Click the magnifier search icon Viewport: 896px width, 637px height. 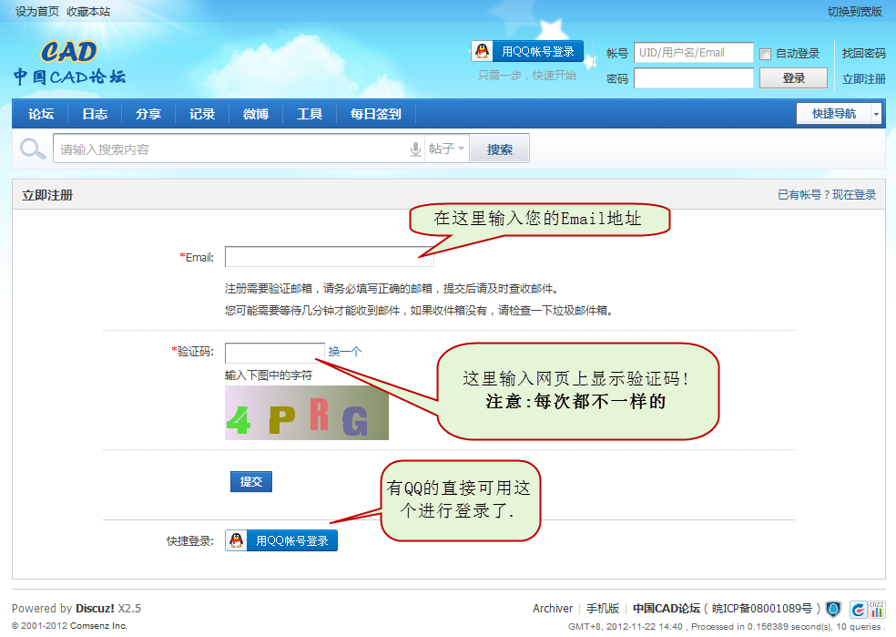click(x=32, y=149)
